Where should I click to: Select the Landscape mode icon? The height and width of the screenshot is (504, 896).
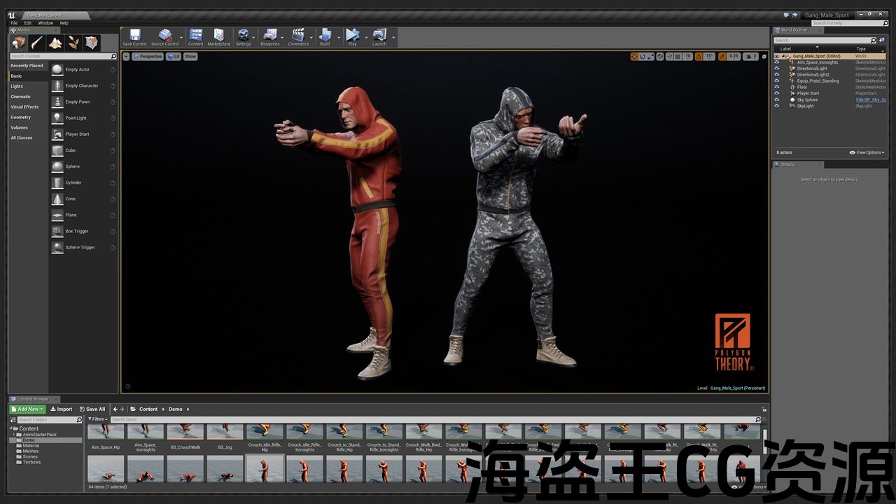tap(55, 43)
